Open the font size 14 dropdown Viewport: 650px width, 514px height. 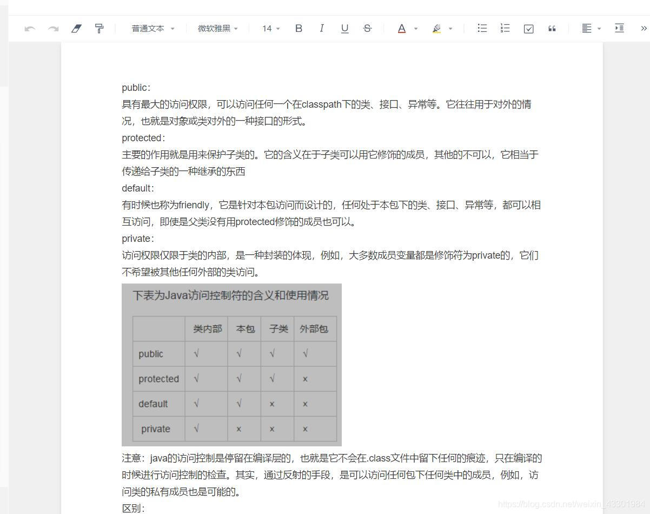pos(271,29)
